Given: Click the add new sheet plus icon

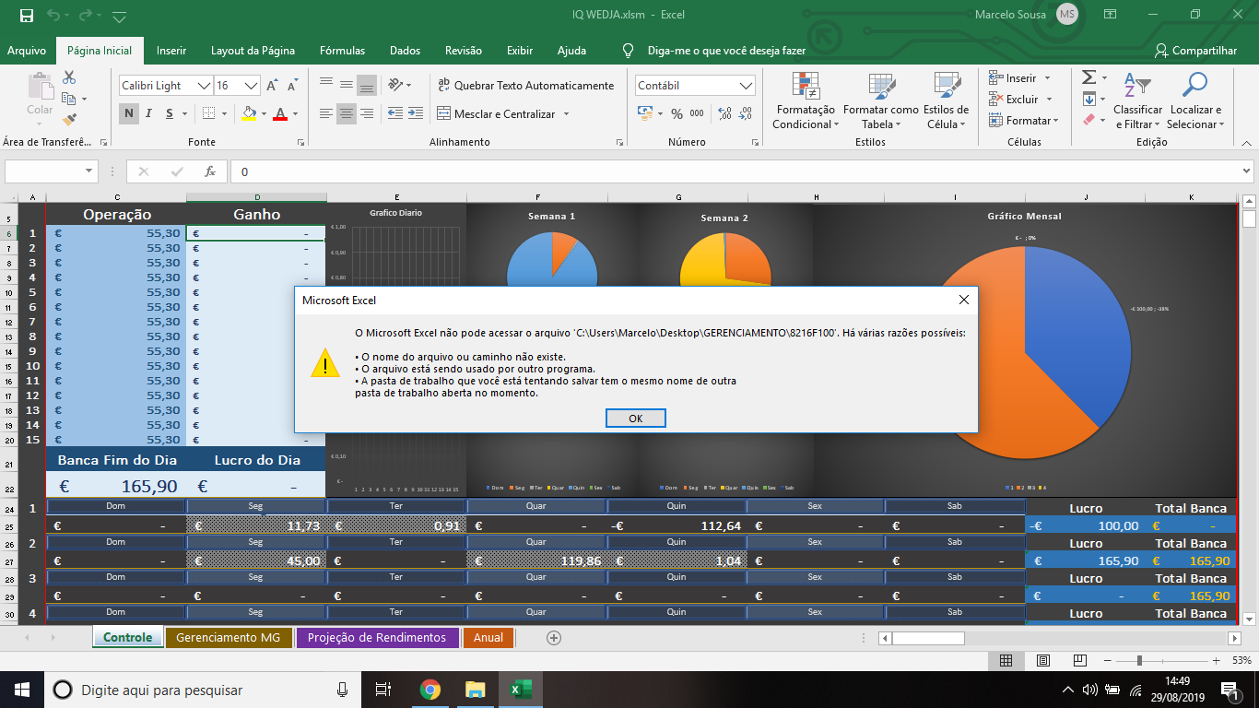Looking at the screenshot, I should coord(554,637).
